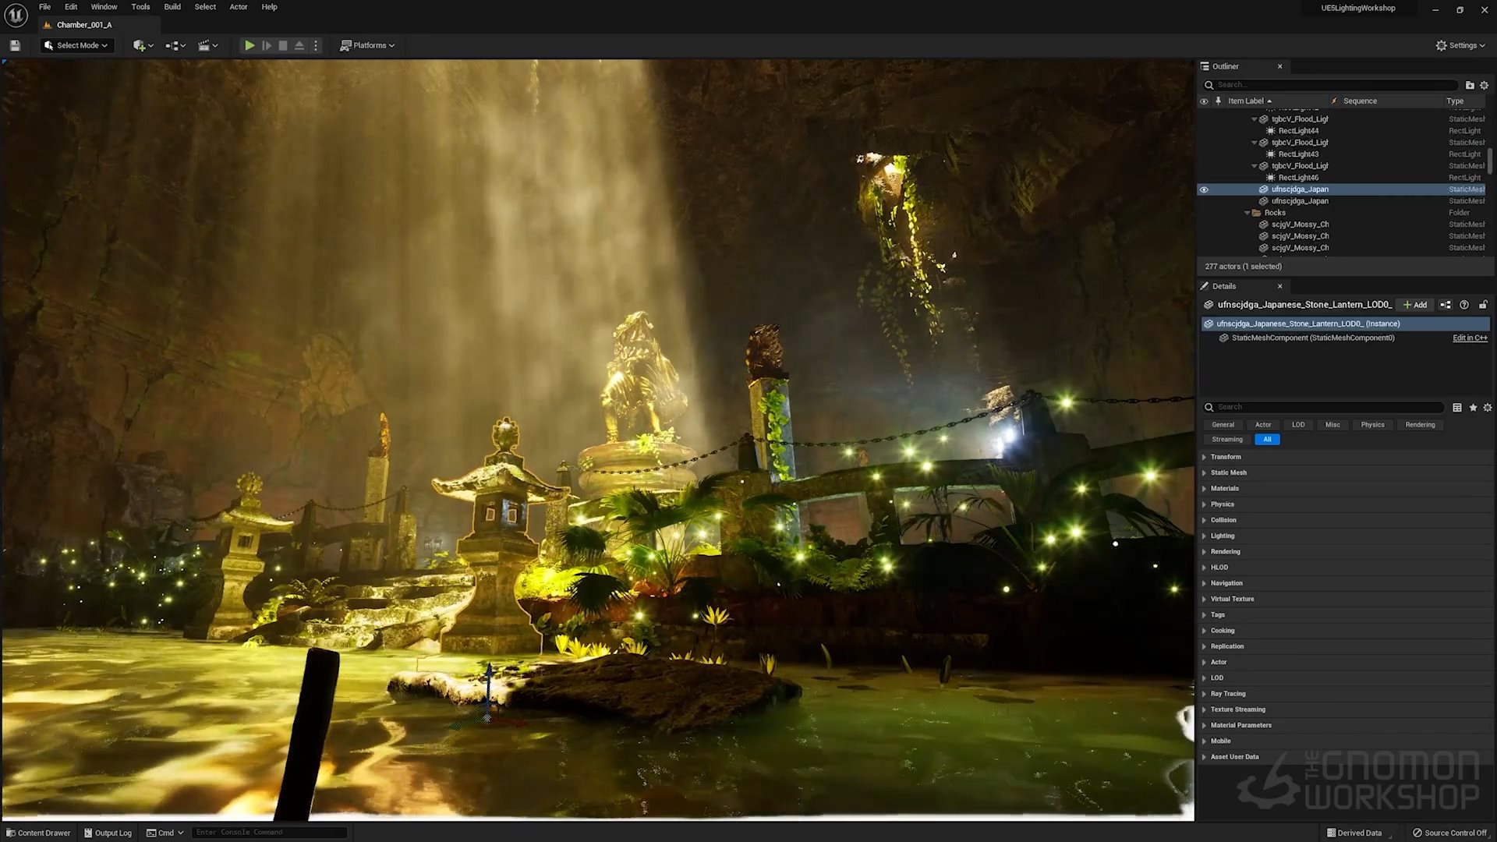The image size is (1497, 842).
Task: Toggle the property matrix table icon
Action: pos(1456,407)
